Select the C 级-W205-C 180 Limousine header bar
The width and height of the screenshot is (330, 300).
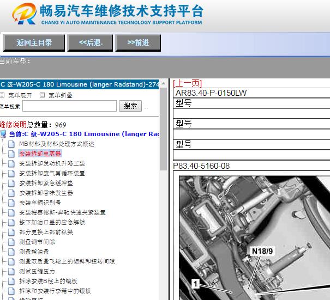pos(79,84)
